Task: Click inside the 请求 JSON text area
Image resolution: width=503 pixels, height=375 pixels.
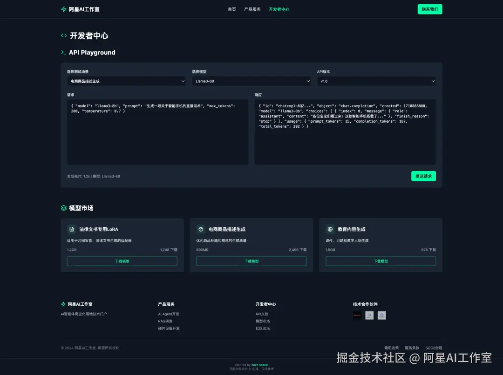Action: coord(158,130)
